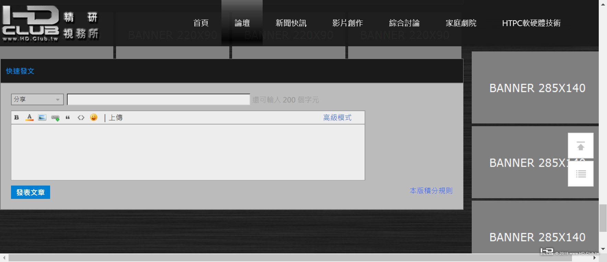
Task: Open 新聞快訊 menu item
Action: (291, 23)
